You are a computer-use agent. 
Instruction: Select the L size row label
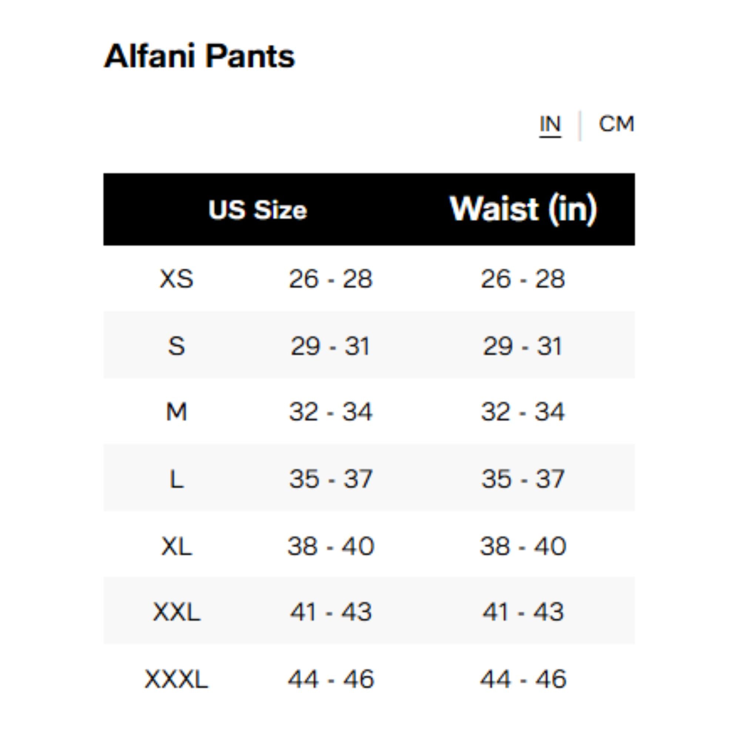(x=177, y=478)
